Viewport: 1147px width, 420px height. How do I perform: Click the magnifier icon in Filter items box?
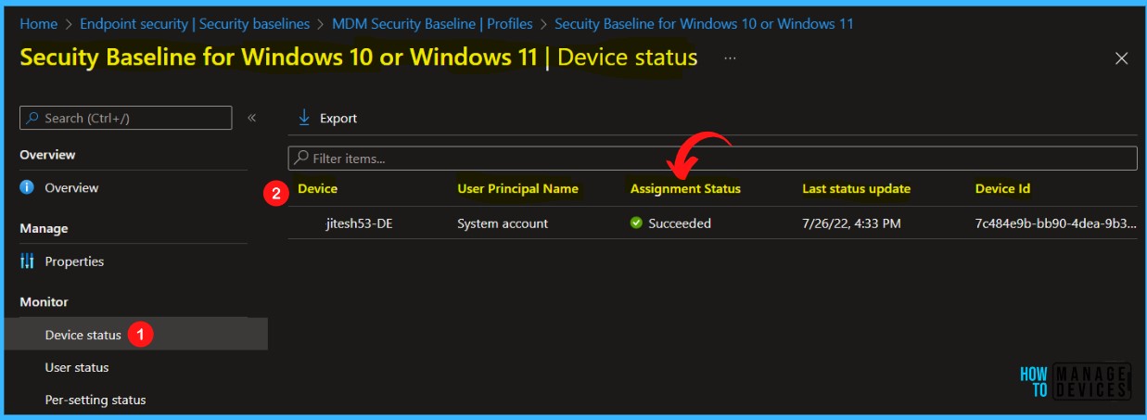(301, 159)
